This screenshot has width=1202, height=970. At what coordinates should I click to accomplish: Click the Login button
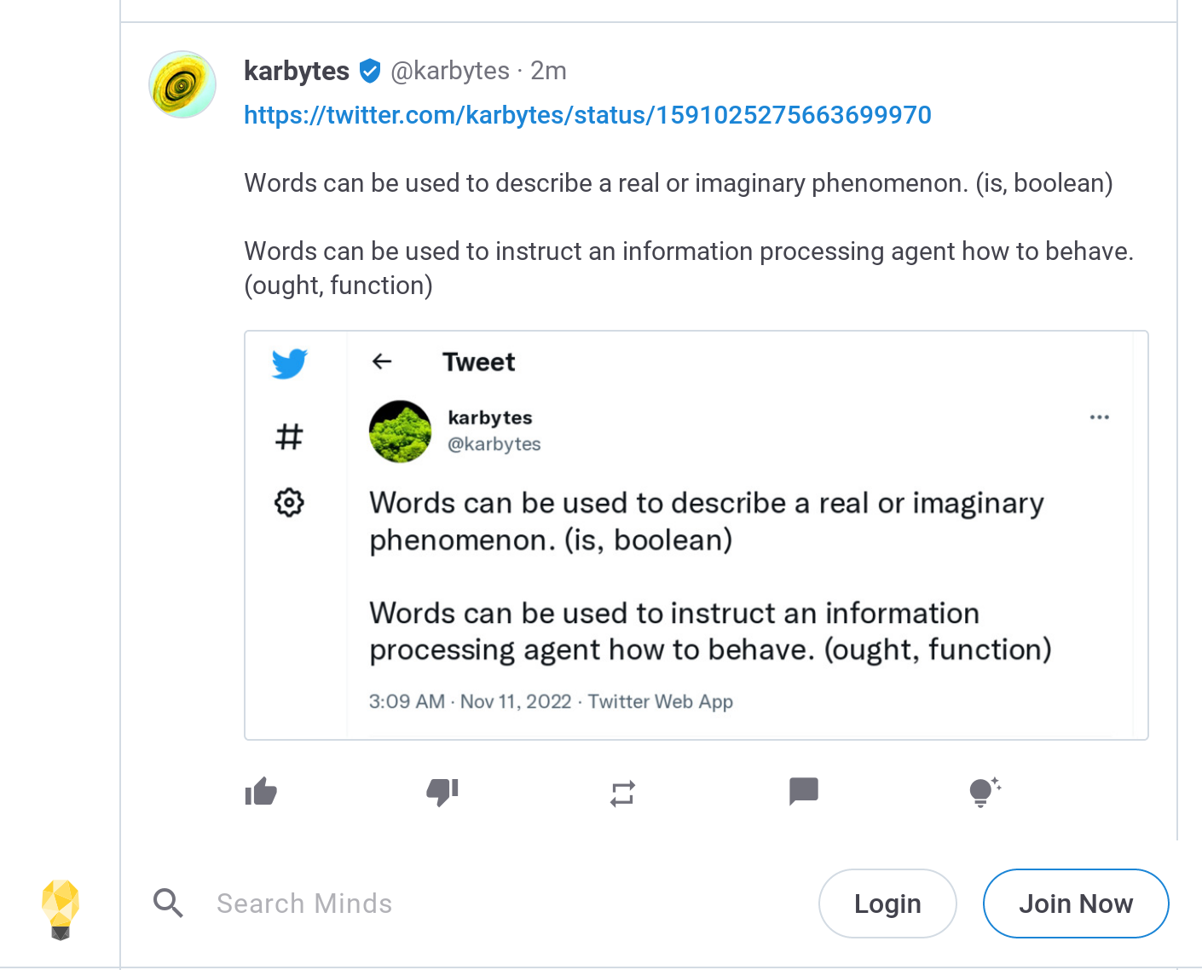[x=887, y=904]
